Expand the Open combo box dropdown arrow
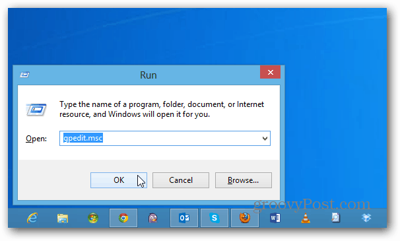Image resolution: width=400 pixels, height=241 pixels. 265,139
